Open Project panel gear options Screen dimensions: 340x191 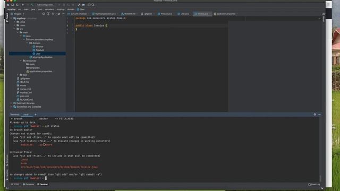(58, 14)
